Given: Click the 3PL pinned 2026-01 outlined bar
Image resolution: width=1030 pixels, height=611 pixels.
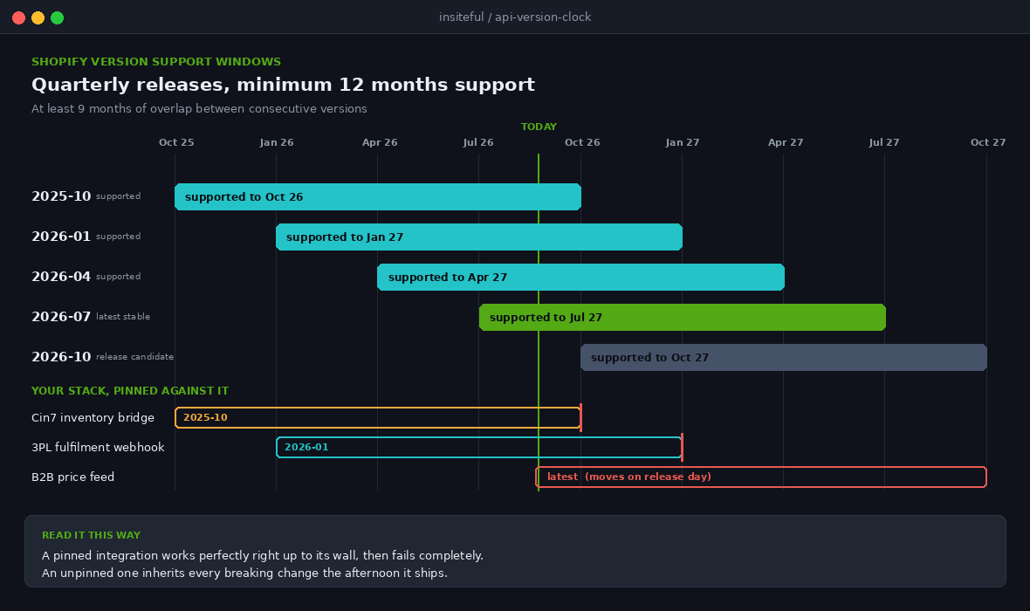Looking at the screenshot, I should click(x=479, y=448).
